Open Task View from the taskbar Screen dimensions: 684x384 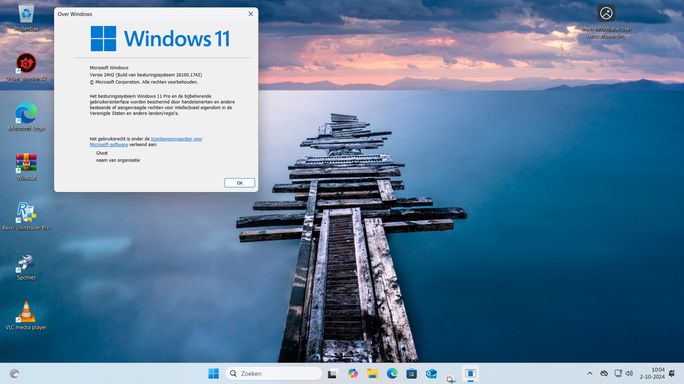333,373
